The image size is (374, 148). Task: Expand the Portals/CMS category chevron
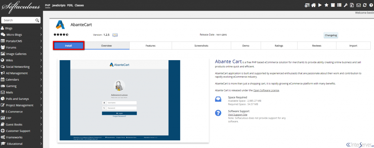pos(41,41)
